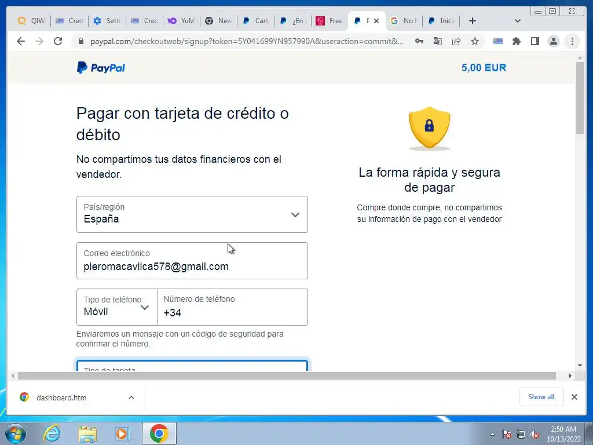Close the downloads bar
593x445 pixels.
574,397
